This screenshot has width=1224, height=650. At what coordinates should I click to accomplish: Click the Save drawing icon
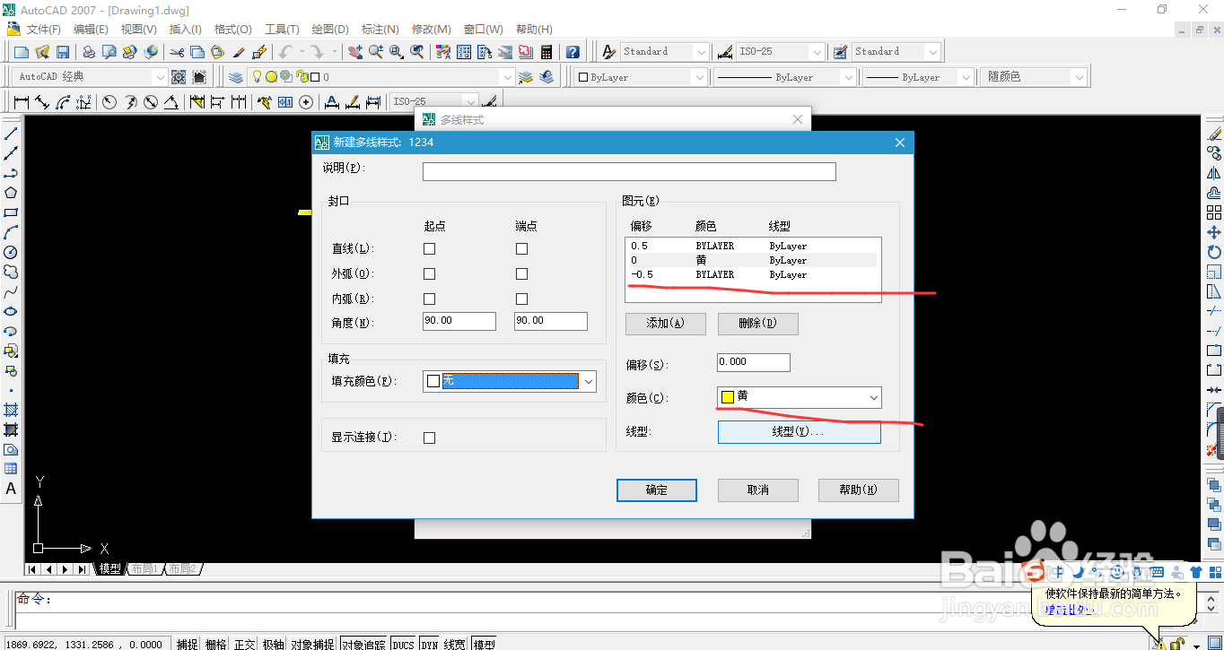[x=63, y=52]
